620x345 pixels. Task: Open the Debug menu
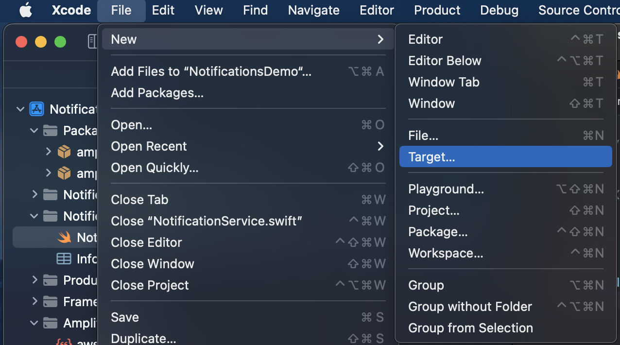499,10
